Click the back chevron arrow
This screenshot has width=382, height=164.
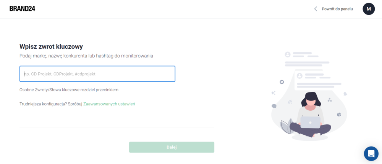(x=316, y=9)
